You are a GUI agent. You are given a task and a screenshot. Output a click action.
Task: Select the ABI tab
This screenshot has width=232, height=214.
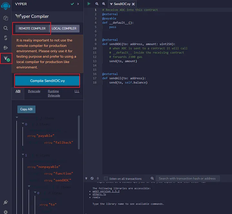click(x=18, y=91)
